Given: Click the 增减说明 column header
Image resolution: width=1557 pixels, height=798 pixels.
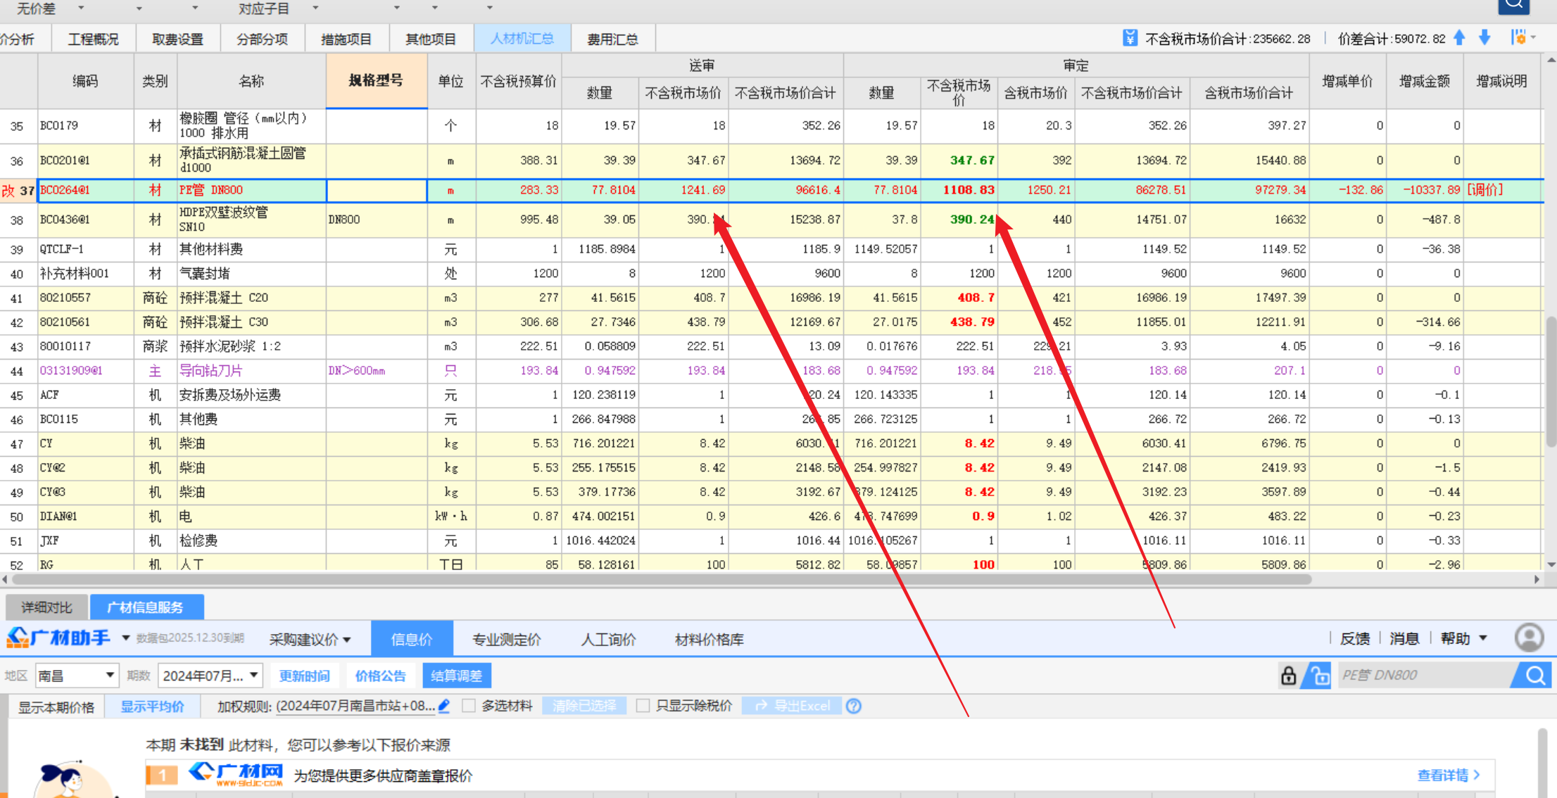Looking at the screenshot, I should pos(1501,81).
